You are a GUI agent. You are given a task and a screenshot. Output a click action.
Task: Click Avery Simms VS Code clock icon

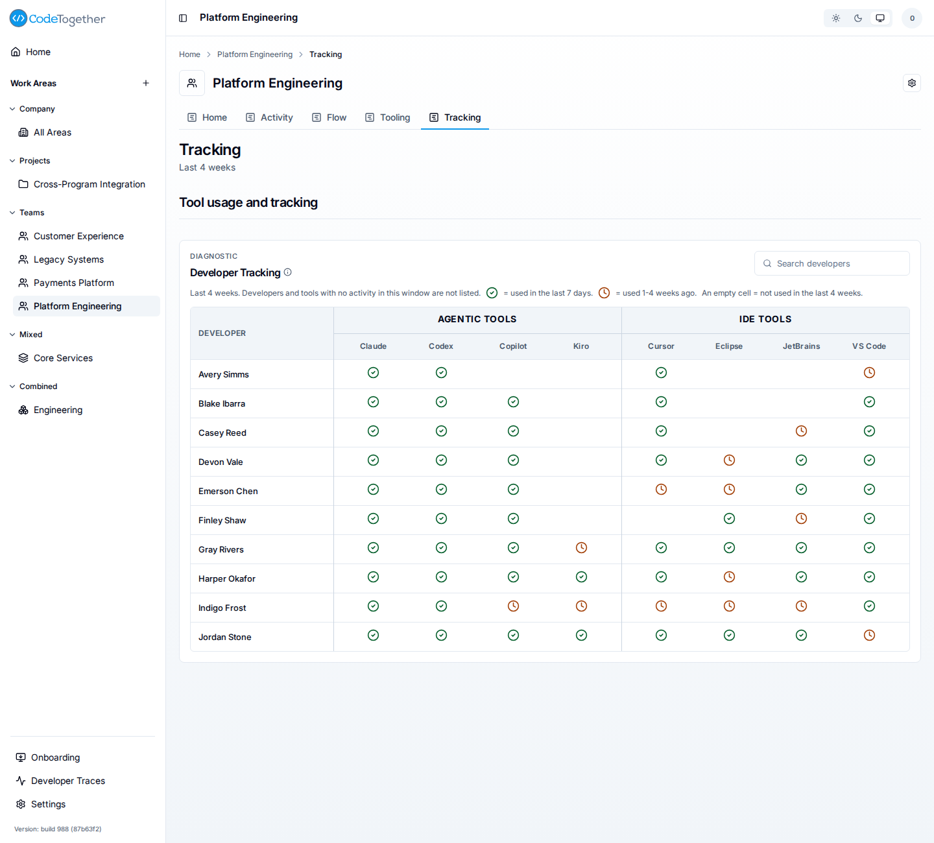pyautogui.click(x=869, y=373)
